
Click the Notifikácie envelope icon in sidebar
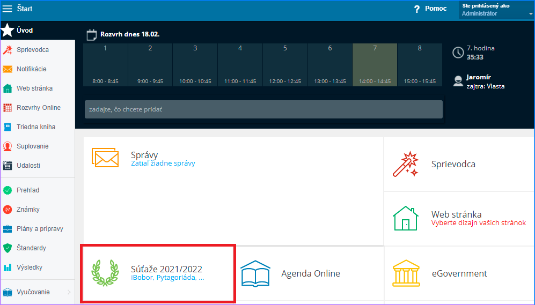pyautogui.click(x=8, y=69)
